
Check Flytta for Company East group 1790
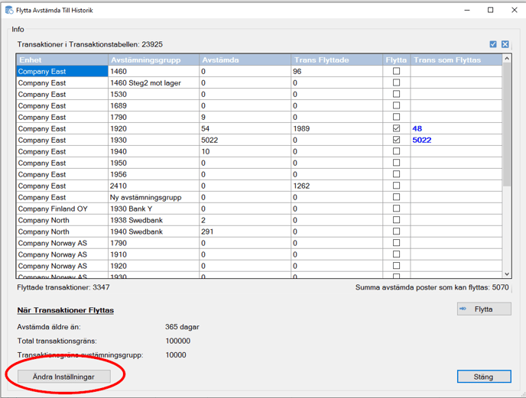point(396,117)
